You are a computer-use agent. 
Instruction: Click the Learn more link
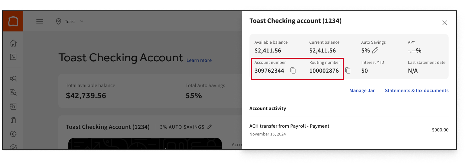point(199,60)
